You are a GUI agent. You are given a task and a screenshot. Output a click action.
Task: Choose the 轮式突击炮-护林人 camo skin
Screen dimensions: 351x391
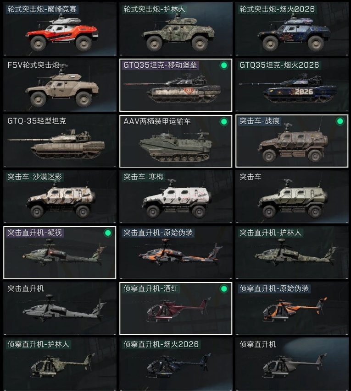pyautogui.click(x=176, y=29)
